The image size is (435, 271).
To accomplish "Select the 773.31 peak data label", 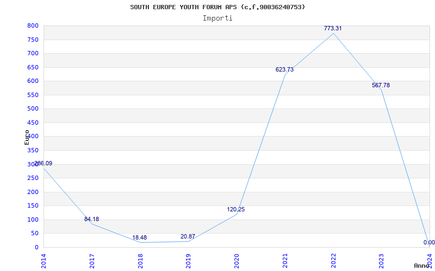I will (333, 28).
